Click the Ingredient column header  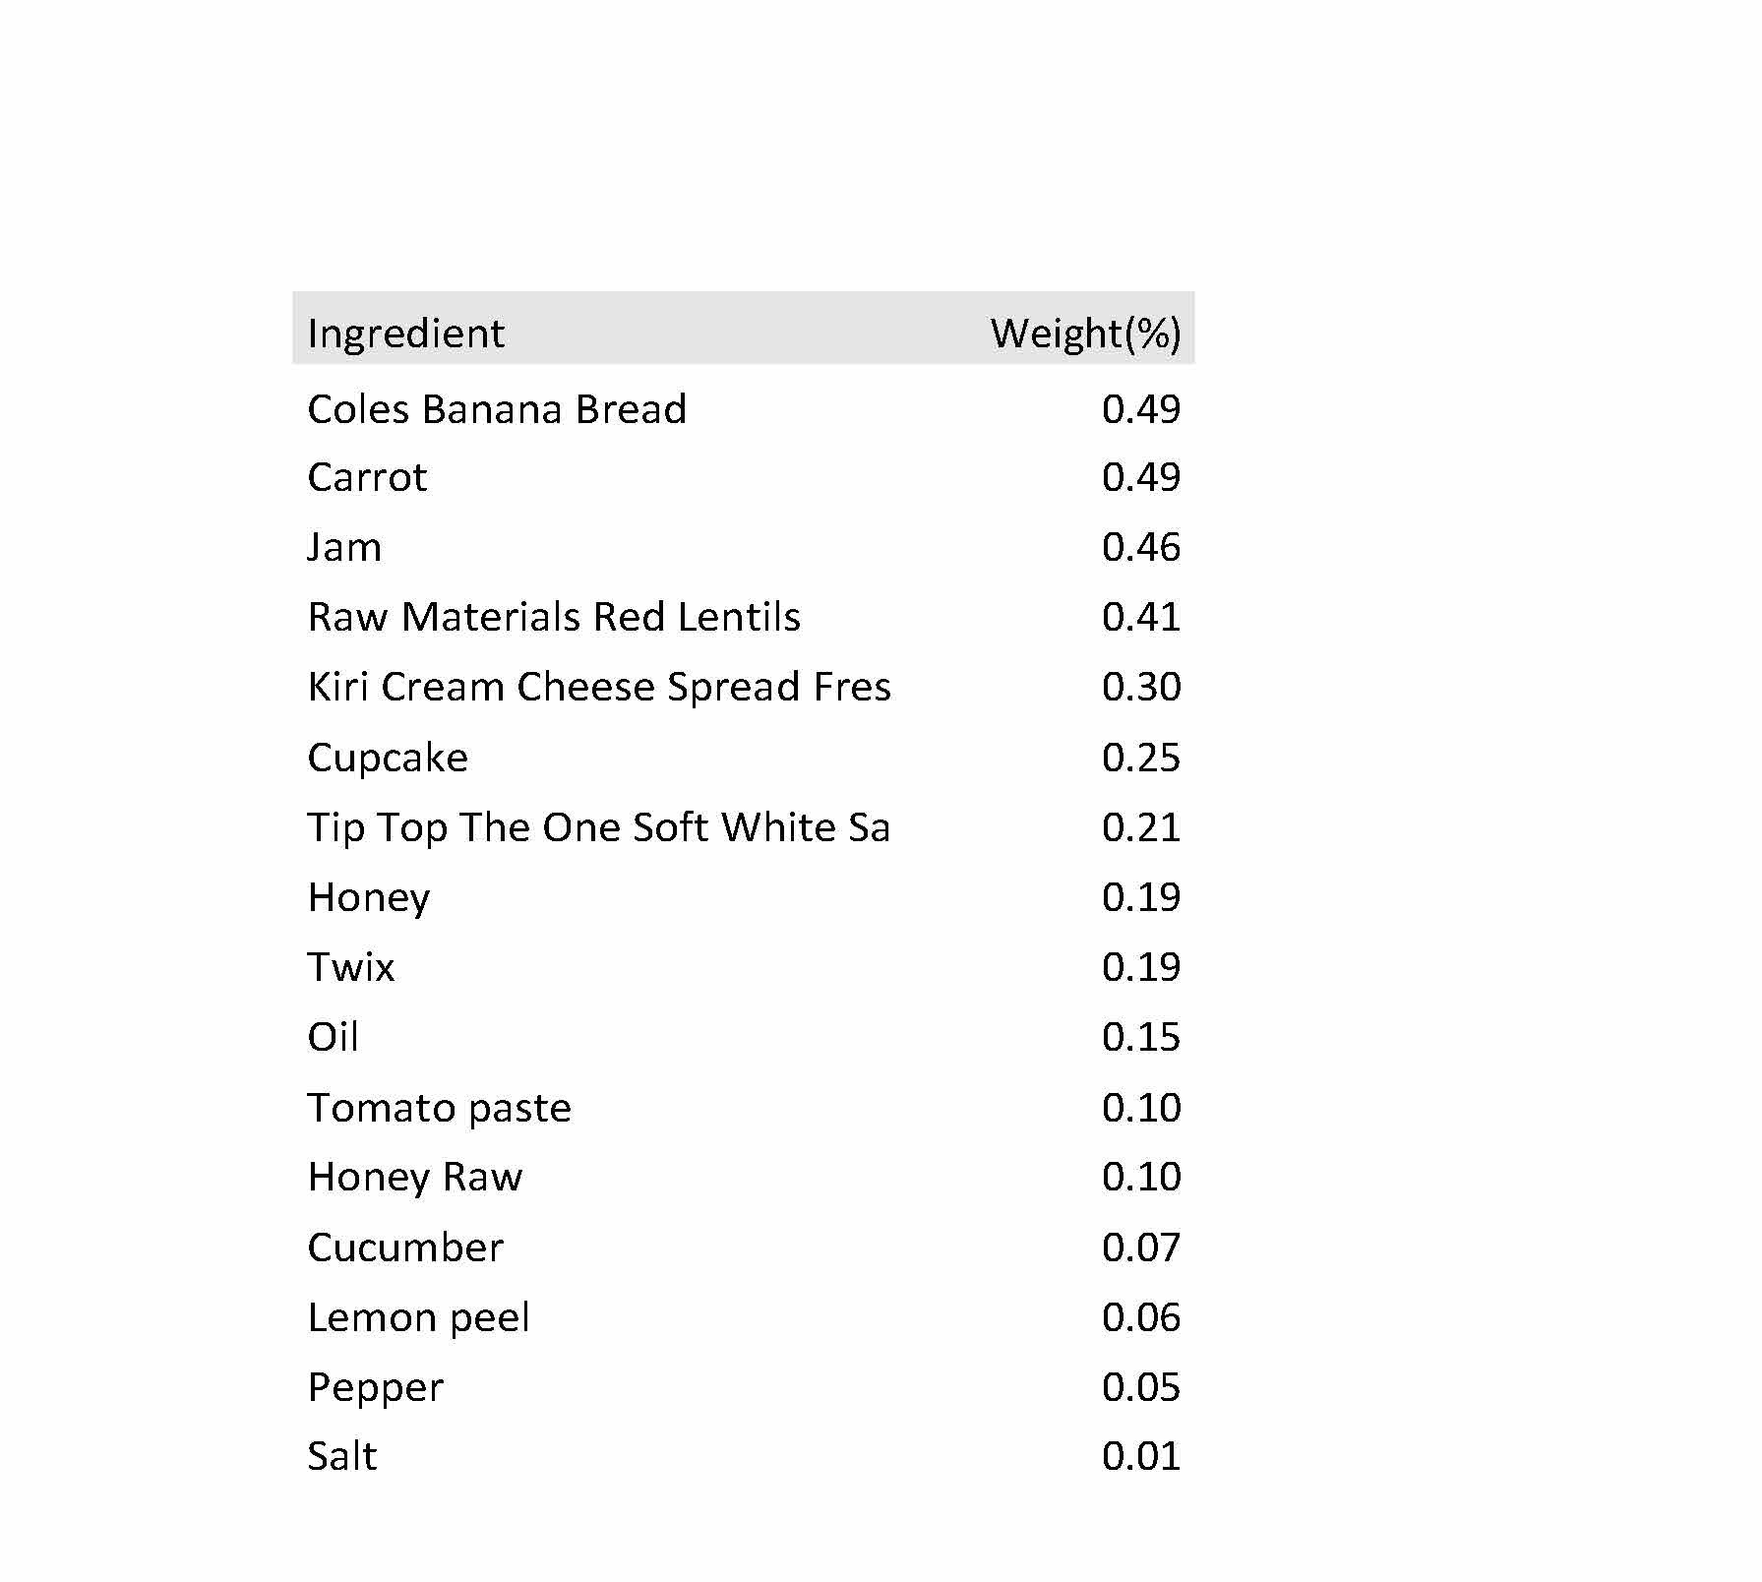point(405,334)
